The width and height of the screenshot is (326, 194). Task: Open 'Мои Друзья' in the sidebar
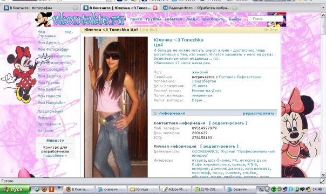(49, 43)
